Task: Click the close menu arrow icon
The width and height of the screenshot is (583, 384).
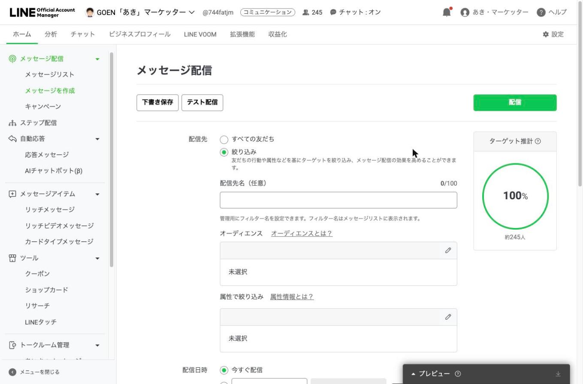Action: (12, 372)
